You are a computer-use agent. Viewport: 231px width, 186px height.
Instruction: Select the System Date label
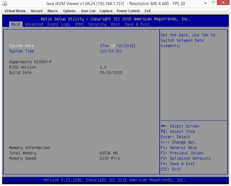22,46
